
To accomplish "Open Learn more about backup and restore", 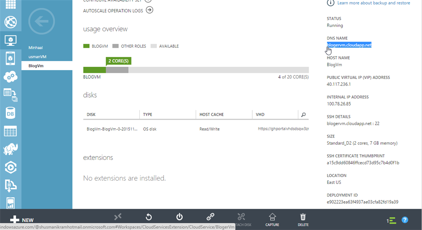I will pos(373,3).
